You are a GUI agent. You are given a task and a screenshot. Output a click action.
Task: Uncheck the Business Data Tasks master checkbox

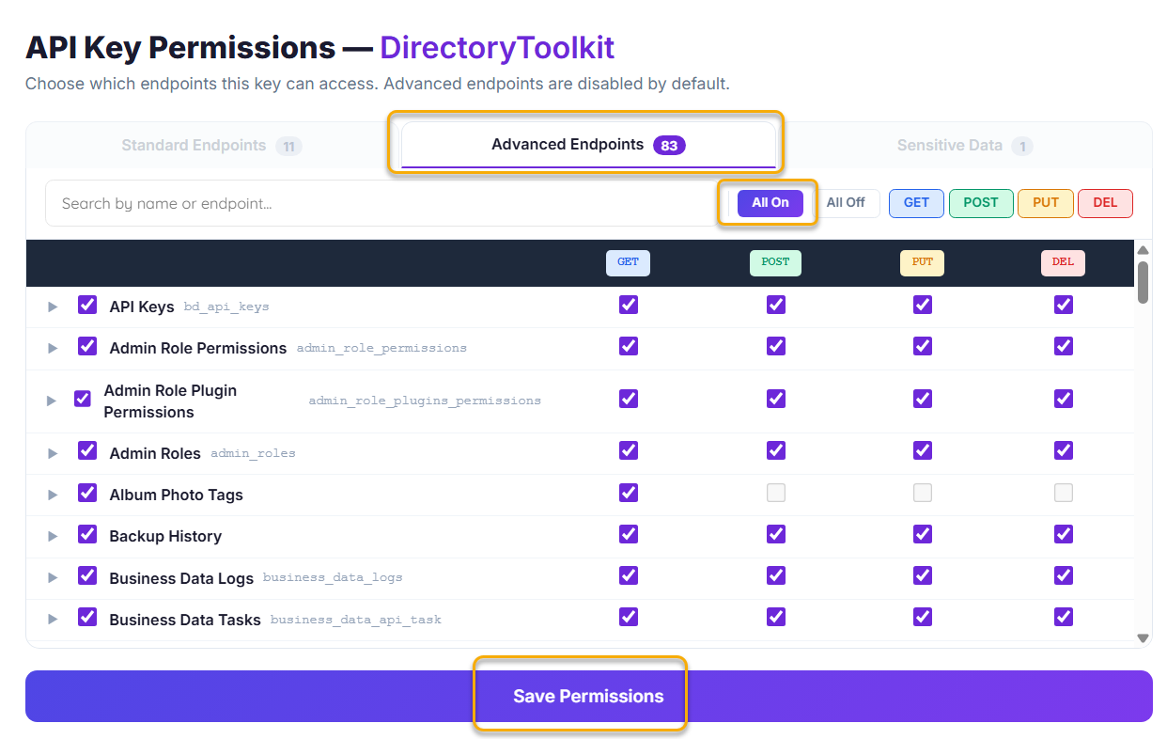87,617
